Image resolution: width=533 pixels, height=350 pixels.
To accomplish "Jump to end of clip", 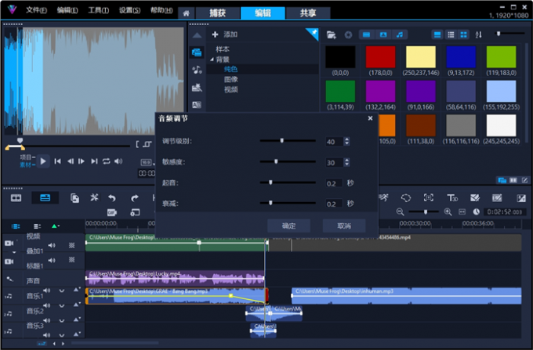I will pyautogui.click(x=94, y=161).
